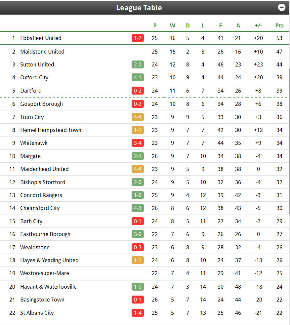290x325 pixels.
Task: Click the W wins column header
Action: point(173,25)
